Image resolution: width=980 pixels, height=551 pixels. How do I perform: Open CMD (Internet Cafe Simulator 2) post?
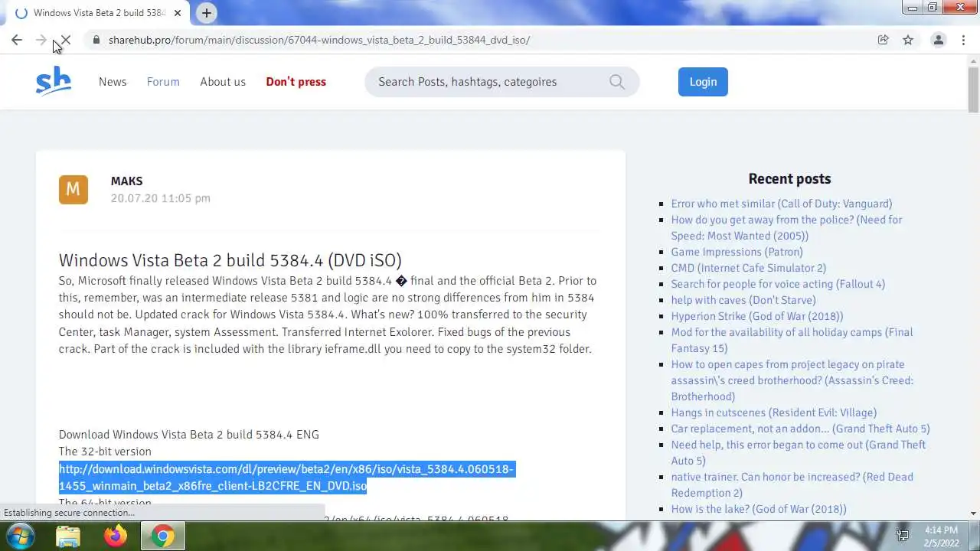tap(749, 268)
